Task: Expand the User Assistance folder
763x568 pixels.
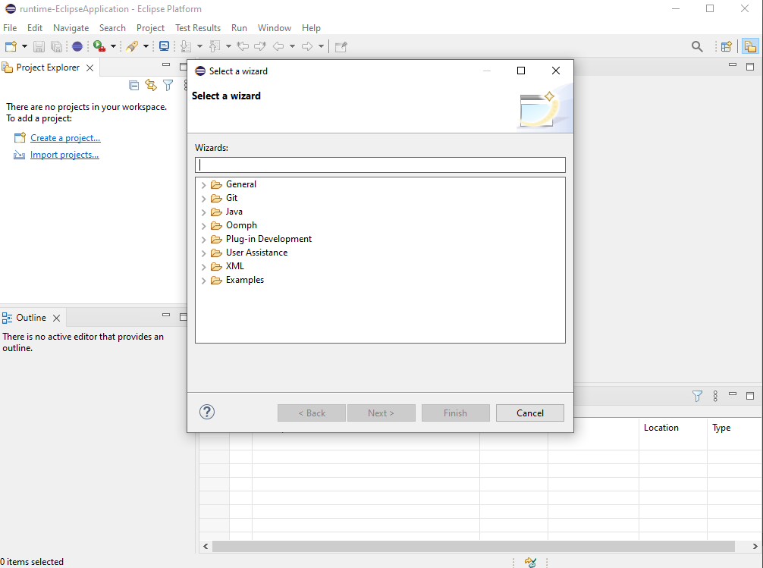Action: click(x=204, y=253)
